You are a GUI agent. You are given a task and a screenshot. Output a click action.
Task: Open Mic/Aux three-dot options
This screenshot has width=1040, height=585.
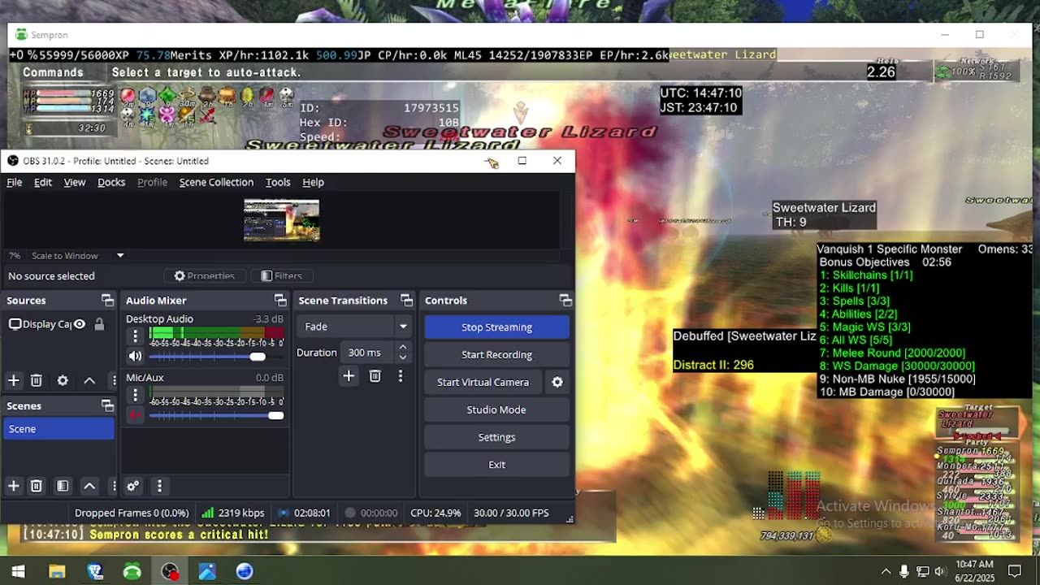(136, 394)
